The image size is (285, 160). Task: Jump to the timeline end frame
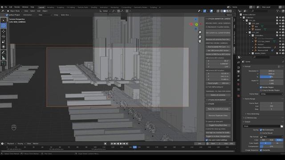(127, 144)
